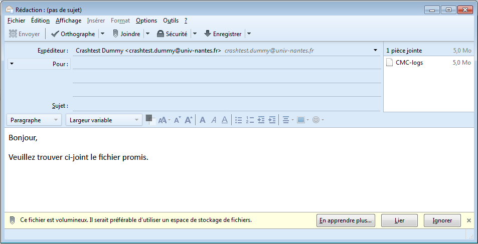The height and width of the screenshot is (244, 478).
Task: Open the Paragraphe style dropdown
Action: pos(34,120)
